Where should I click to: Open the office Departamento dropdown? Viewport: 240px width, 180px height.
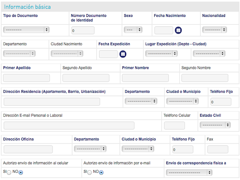click(90, 148)
